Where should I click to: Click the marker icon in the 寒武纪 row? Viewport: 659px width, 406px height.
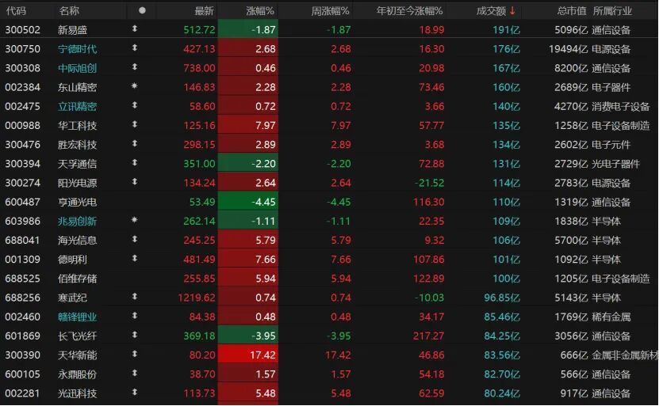135,298
